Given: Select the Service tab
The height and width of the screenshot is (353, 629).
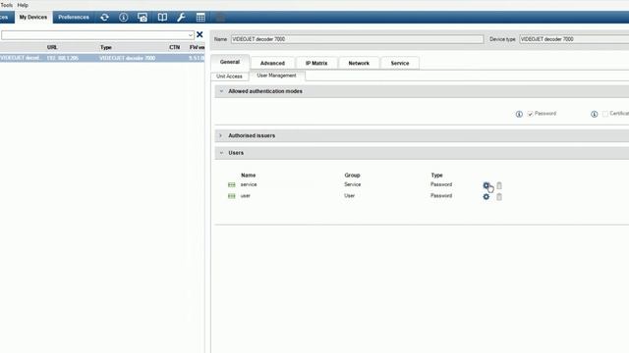Looking at the screenshot, I should [x=400, y=63].
